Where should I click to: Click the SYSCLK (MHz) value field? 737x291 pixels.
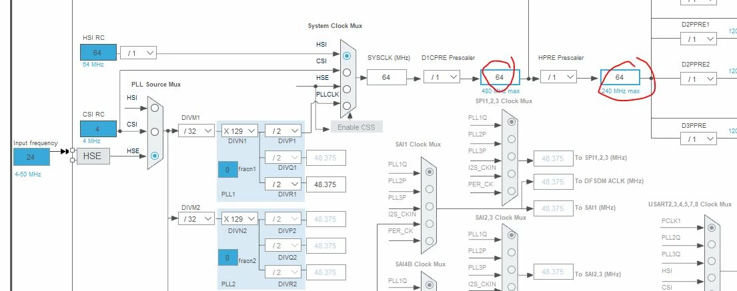coord(386,77)
